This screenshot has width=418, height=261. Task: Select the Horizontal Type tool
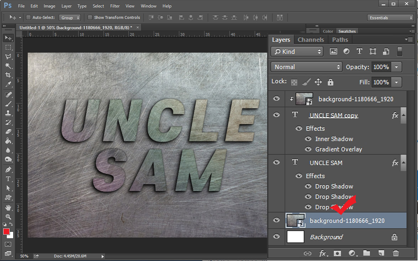8,179
